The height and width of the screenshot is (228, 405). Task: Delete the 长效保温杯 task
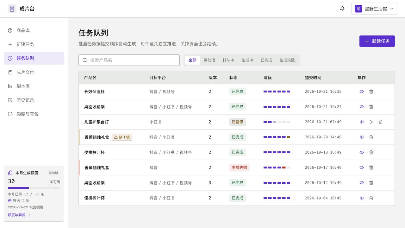pos(371,92)
